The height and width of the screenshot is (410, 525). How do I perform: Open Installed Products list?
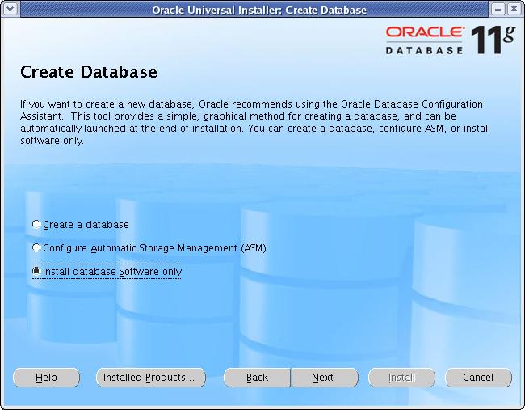(151, 378)
